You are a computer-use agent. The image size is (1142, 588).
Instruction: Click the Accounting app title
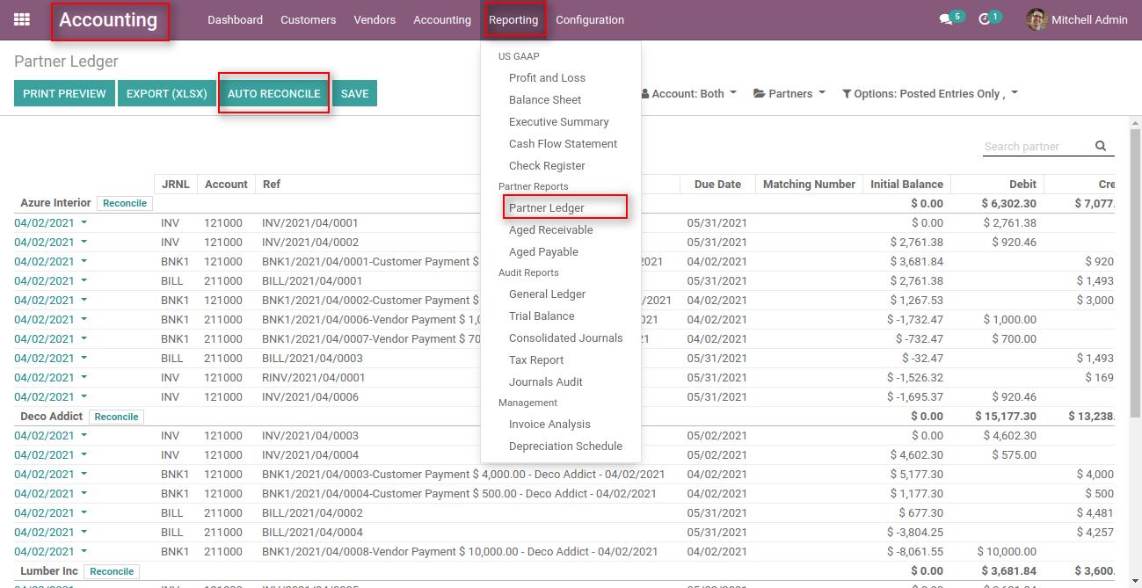point(108,19)
